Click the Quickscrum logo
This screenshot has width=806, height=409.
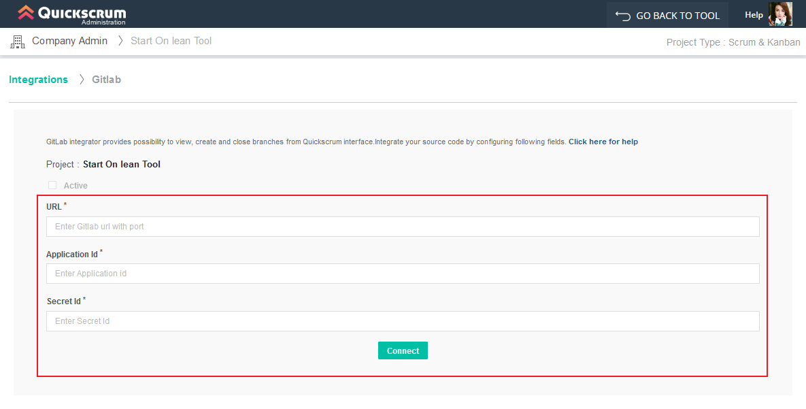tap(72, 14)
